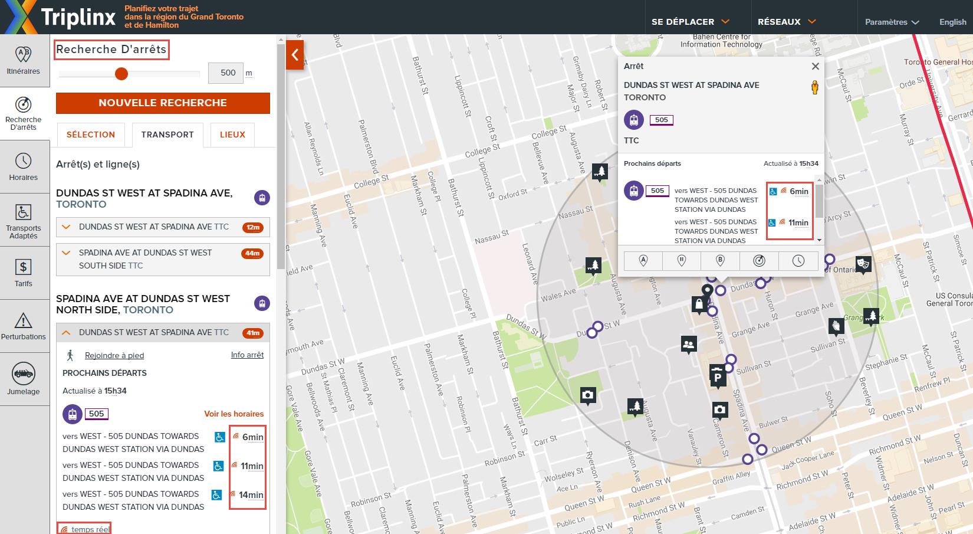
Task: Open the Itinéraires planner in the sidebar
Action: (24, 61)
